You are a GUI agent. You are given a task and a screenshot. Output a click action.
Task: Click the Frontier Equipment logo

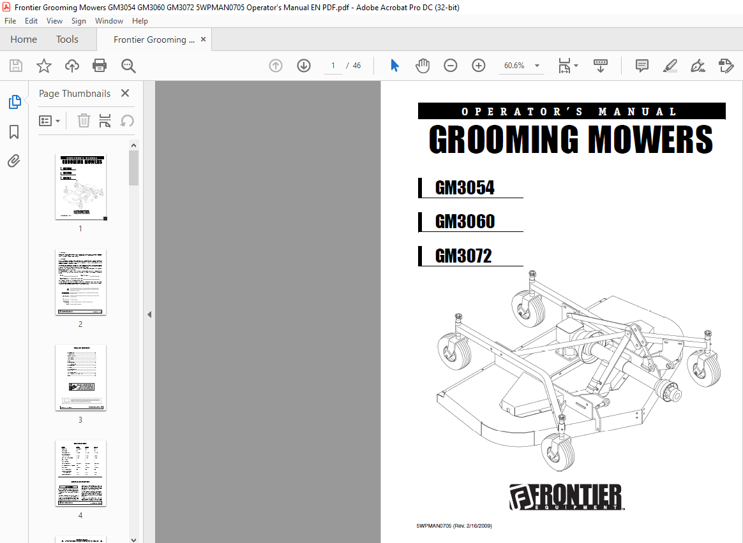coord(566,497)
